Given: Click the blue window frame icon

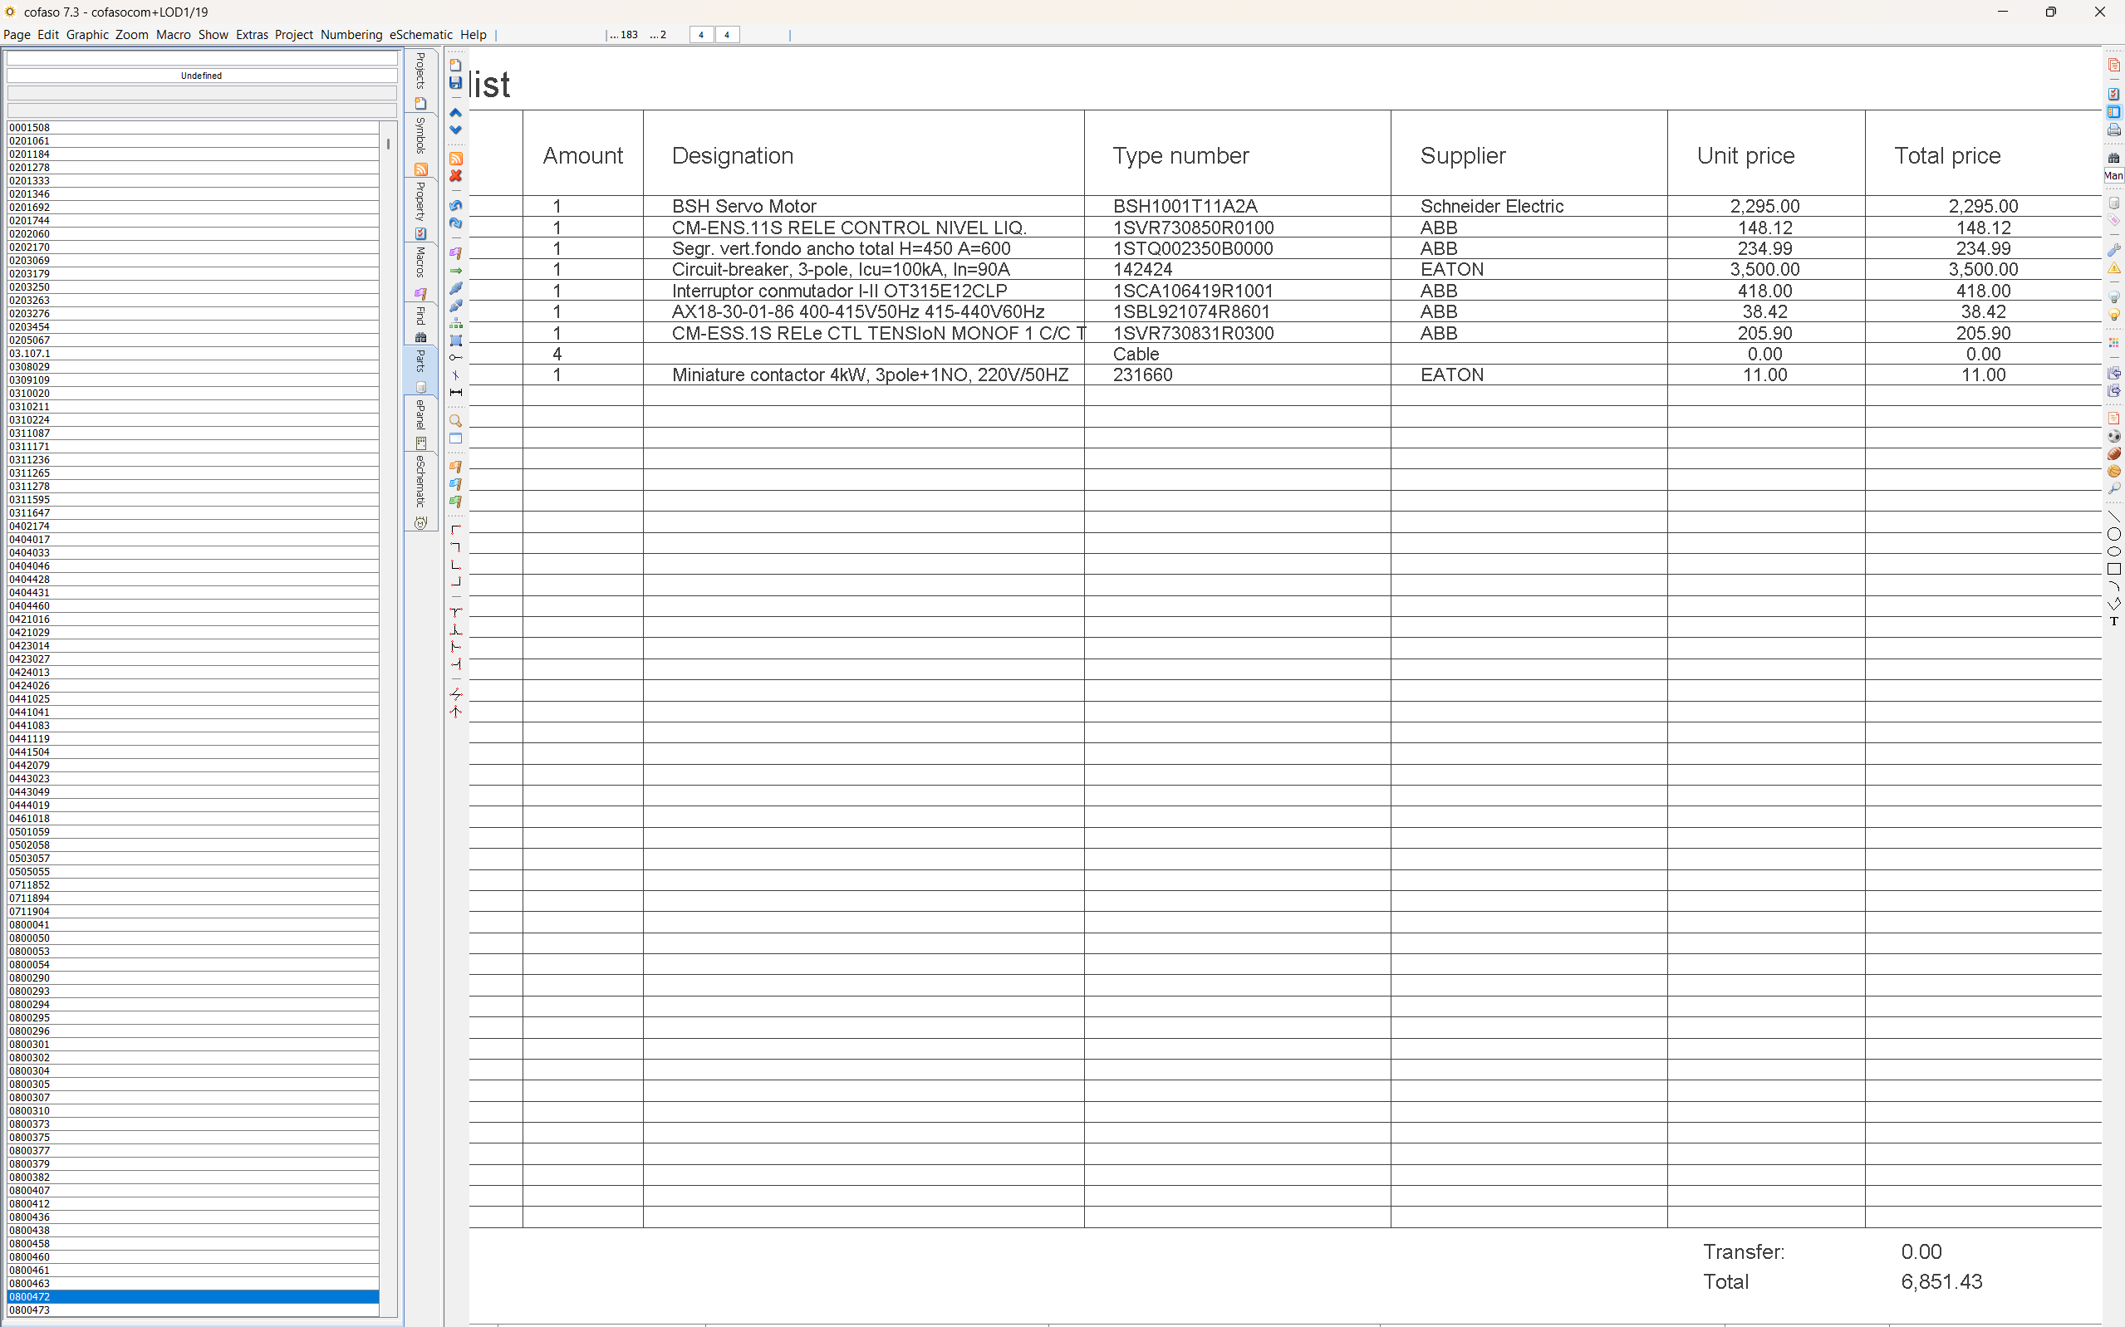Looking at the screenshot, I should pyautogui.click(x=455, y=438).
